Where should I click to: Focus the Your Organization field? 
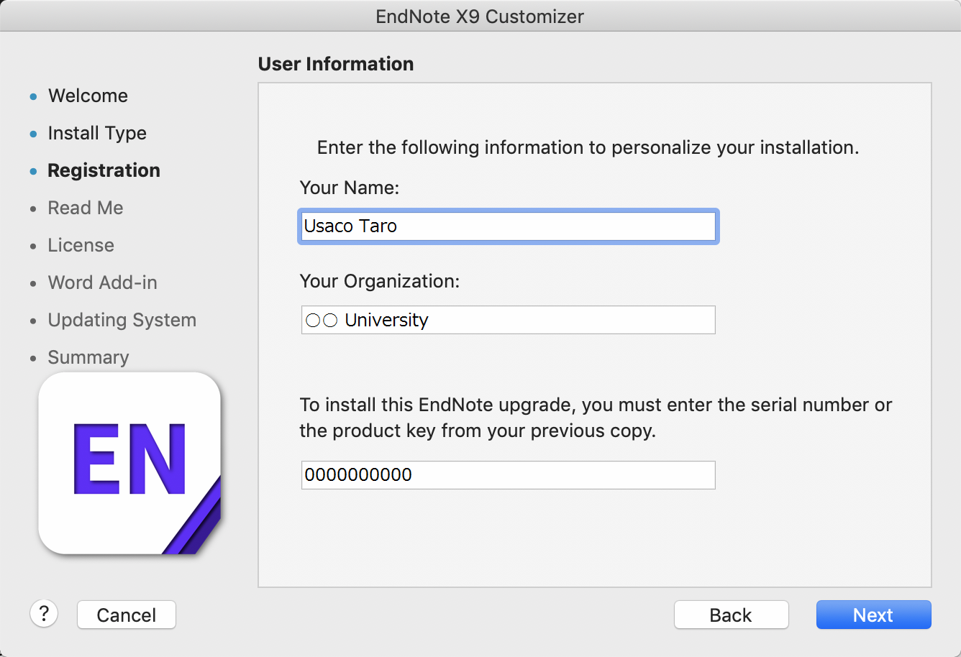click(508, 320)
